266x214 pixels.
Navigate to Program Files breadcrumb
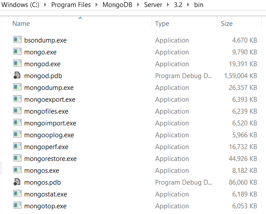tap(71, 5)
